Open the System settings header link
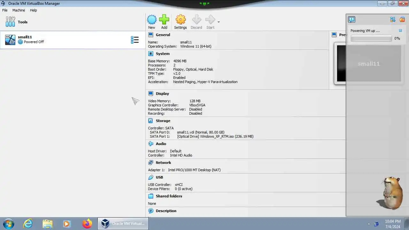Image resolution: width=409 pixels, height=230 pixels. point(163,54)
